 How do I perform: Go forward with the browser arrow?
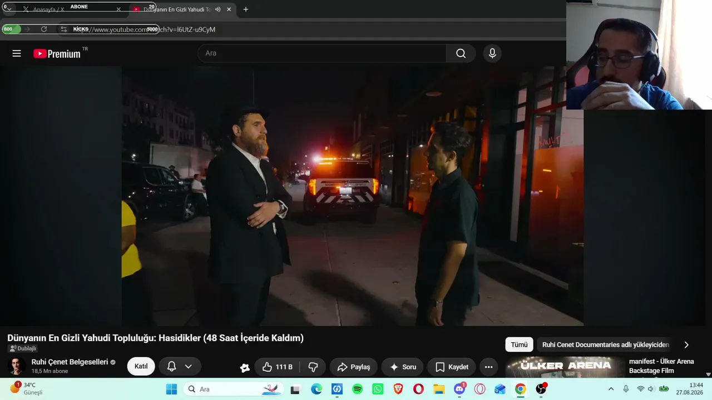[x=27, y=29]
